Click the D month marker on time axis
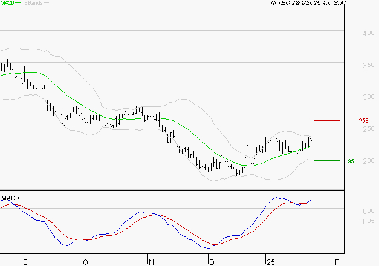The image size is (379, 266). pos(212,262)
